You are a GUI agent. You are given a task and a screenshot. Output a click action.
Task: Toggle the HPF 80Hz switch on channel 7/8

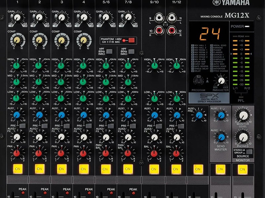coord(131,51)
